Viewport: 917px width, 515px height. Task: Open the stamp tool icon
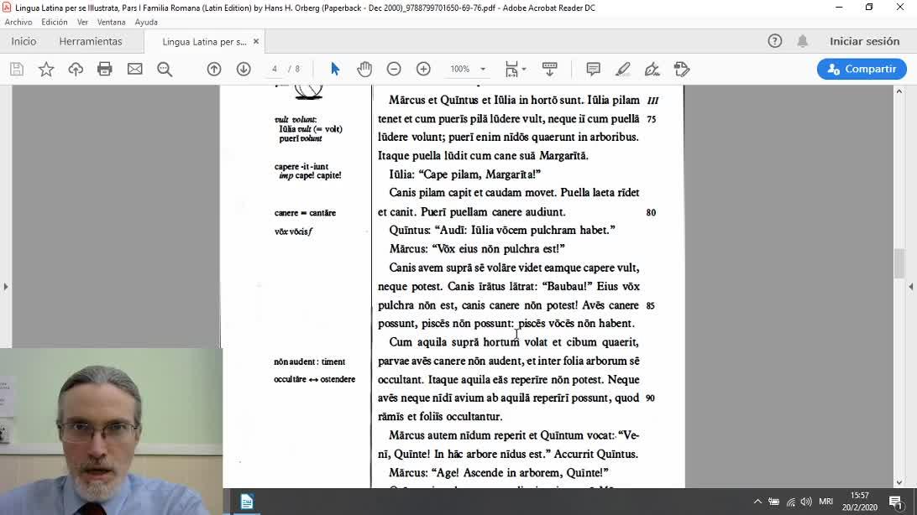click(x=682, y=69)
